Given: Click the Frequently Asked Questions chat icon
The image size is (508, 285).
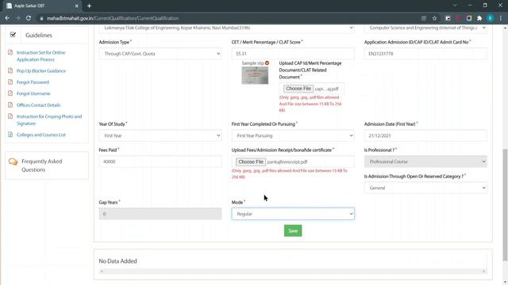Looking at the screenshot, I should [x=13, y=161].
